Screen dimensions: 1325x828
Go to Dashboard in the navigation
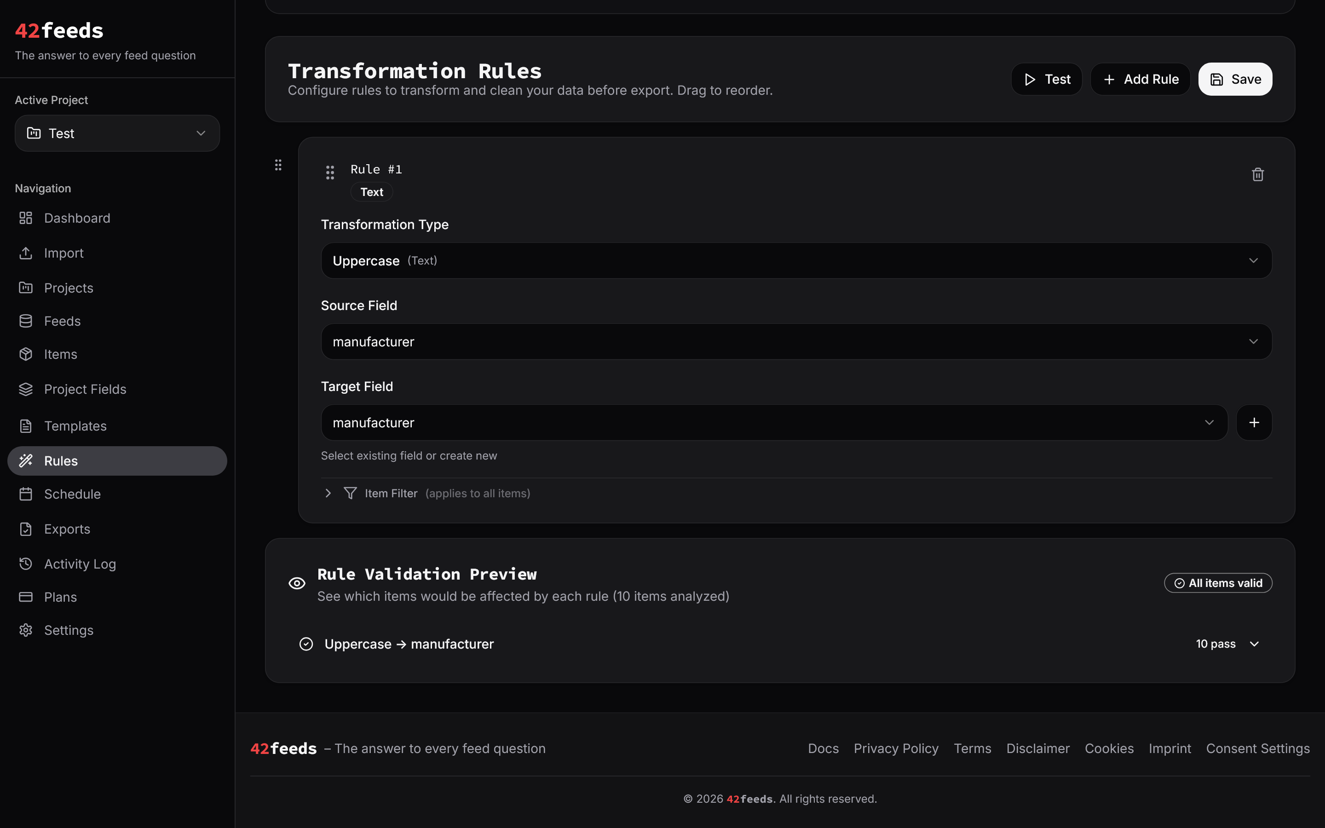pos(77,218)
